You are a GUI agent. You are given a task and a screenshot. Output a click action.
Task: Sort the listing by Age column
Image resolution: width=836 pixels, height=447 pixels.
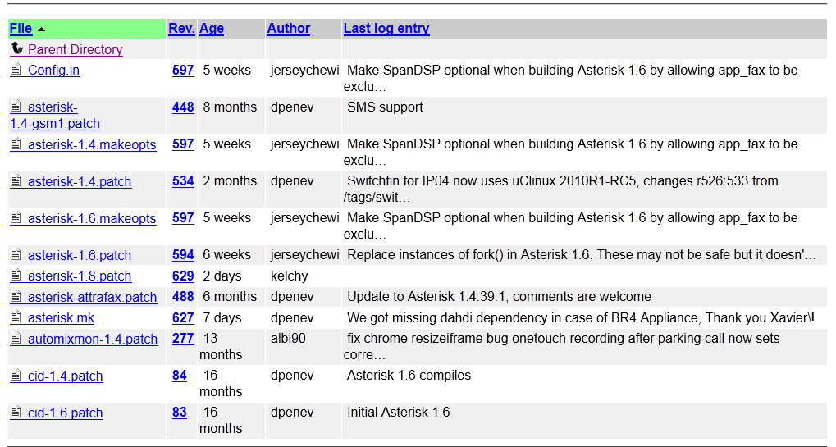(212, 29)
